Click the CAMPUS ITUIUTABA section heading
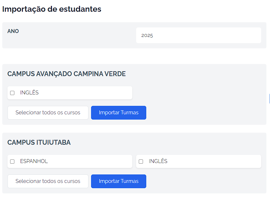Screen dimensions: 270x197 pos(39,142)
